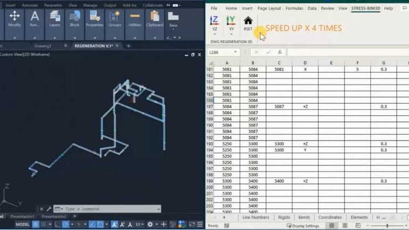Expand the AutoCAD command history dropdown
Image resolution: width=409 pixels, height=230 pixels.
[158, 209]
